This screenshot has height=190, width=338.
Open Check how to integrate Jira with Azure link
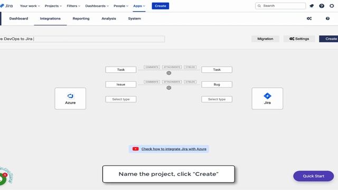(174, 149)
